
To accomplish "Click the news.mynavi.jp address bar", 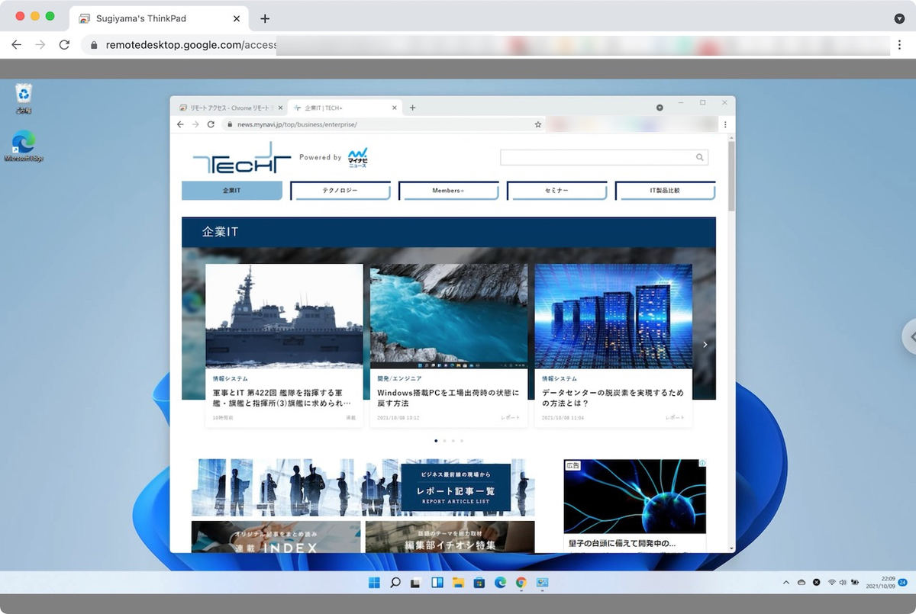I will tap(382, 124).
